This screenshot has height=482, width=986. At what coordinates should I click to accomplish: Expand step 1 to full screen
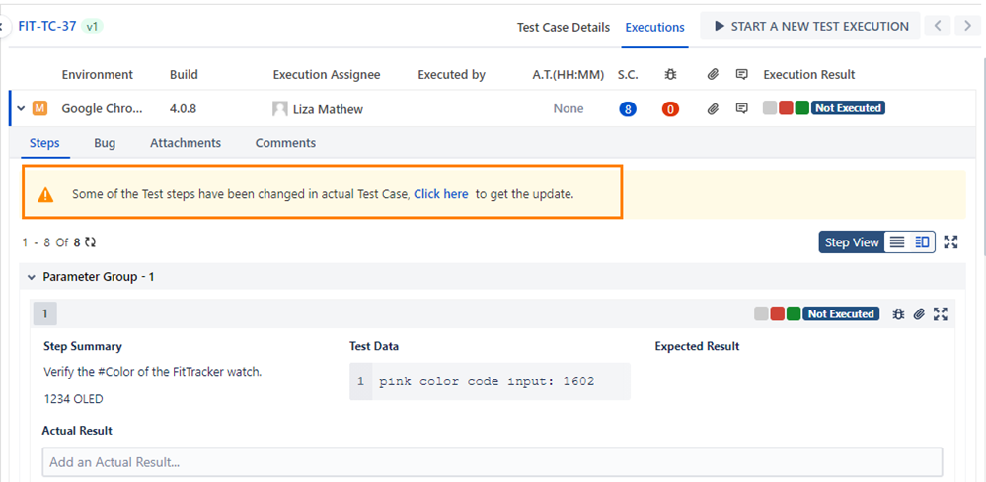pos(940,313)
